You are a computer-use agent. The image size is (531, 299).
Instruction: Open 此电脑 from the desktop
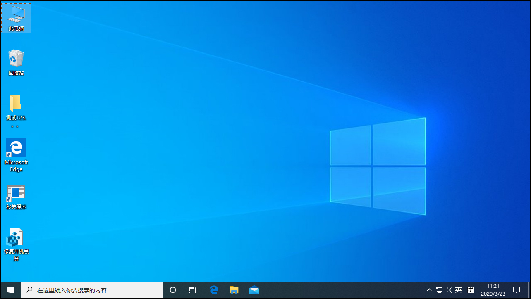click(16, 17)
